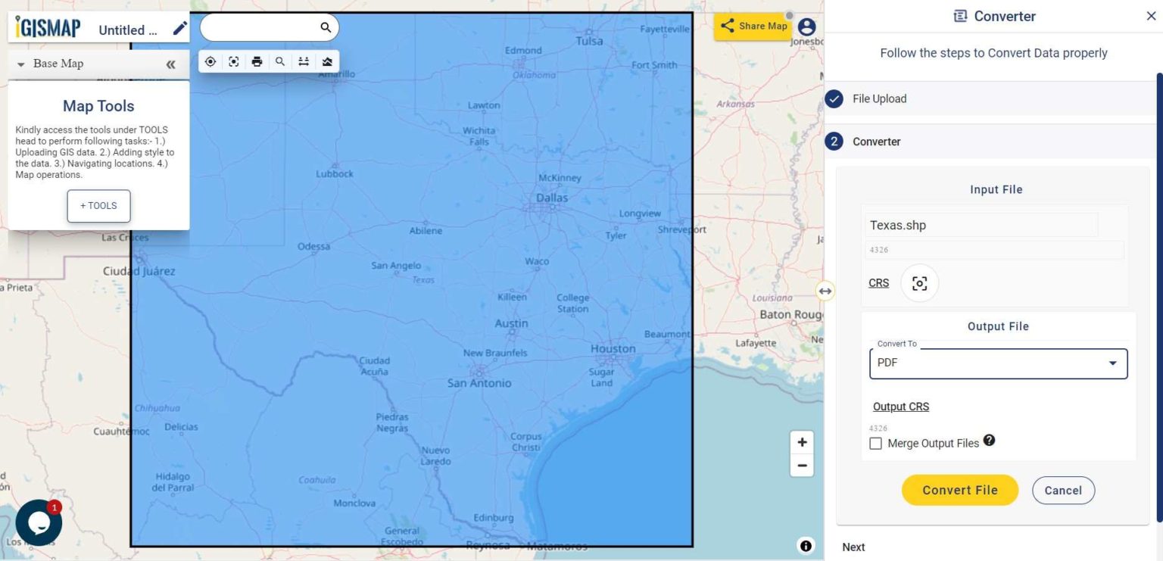Enable Merge Output Files checkbox
The image size is (1163, 561).
click(x=876, y=444)
